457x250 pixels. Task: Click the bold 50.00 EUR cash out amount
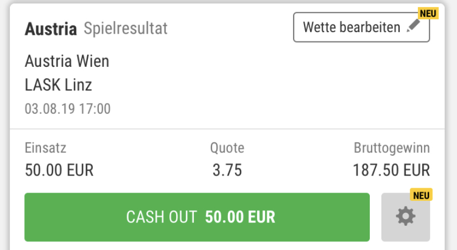240,217
